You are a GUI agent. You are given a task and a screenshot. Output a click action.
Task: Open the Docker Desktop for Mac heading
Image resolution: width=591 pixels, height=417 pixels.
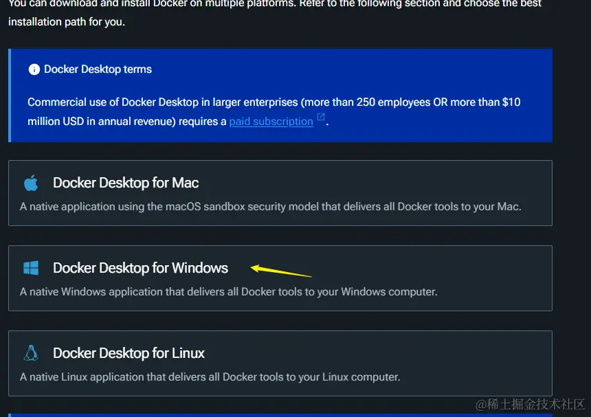click(126, 183)
